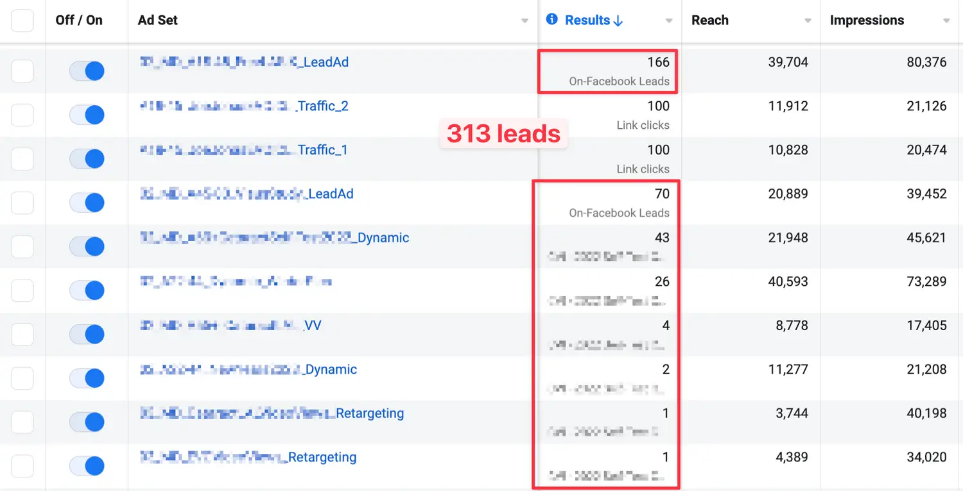The height and width of the screenshot is (491, 963).
Task: Open the Ad Set column dropdown arrow
Action: (525, 21)
